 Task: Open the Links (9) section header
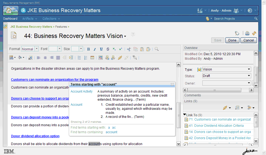[191, 101]
